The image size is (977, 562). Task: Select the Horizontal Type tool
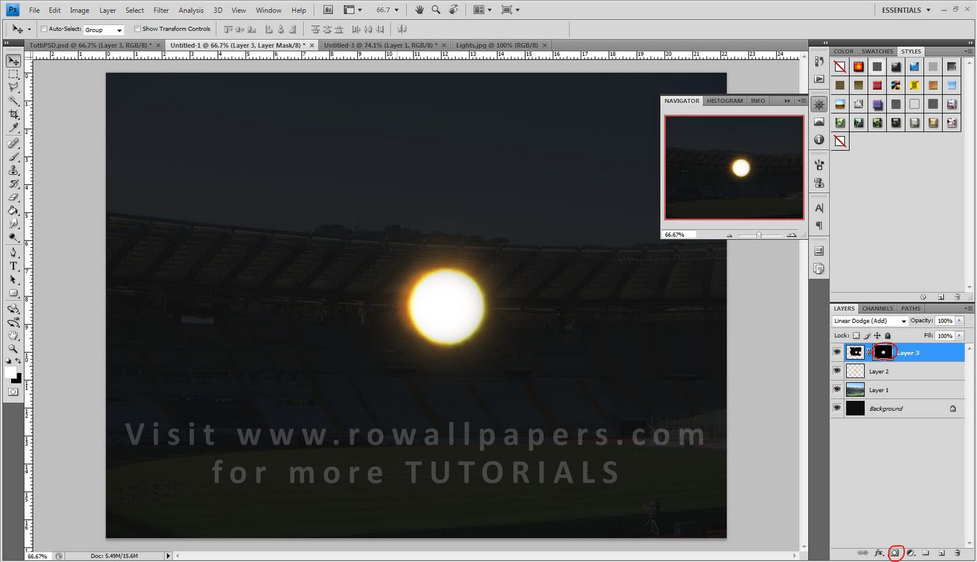(x=13, y=266)
